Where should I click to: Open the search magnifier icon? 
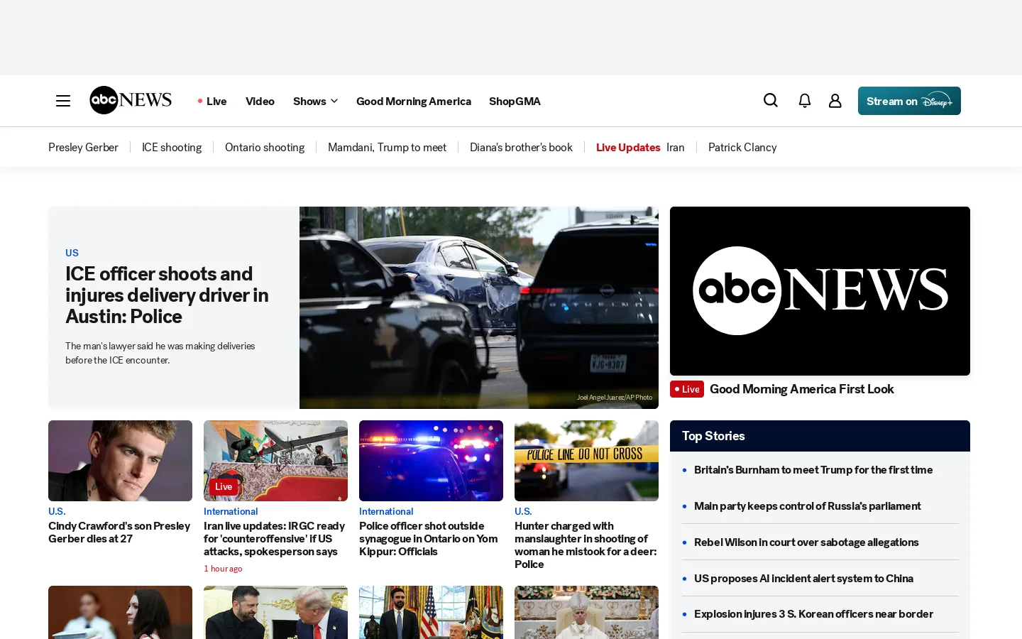click(x=771, y=101)
